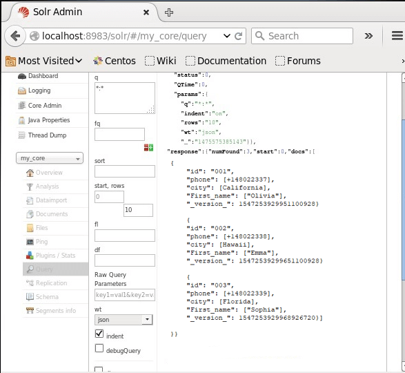The width and height of the screenshot is (405, 373).
Task: Click the Raw Query Parameters input
Action: 125,295
